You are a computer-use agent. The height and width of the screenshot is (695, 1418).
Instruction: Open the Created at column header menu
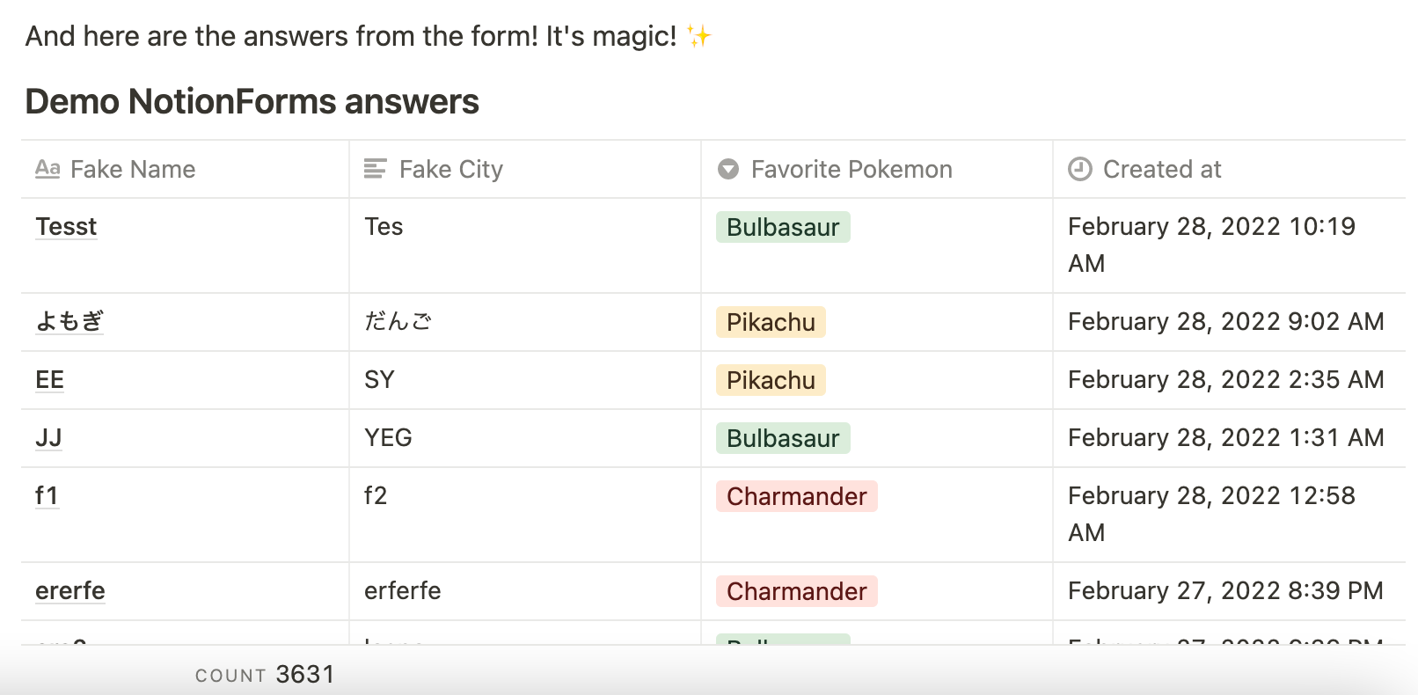(x=1162, y=169)
